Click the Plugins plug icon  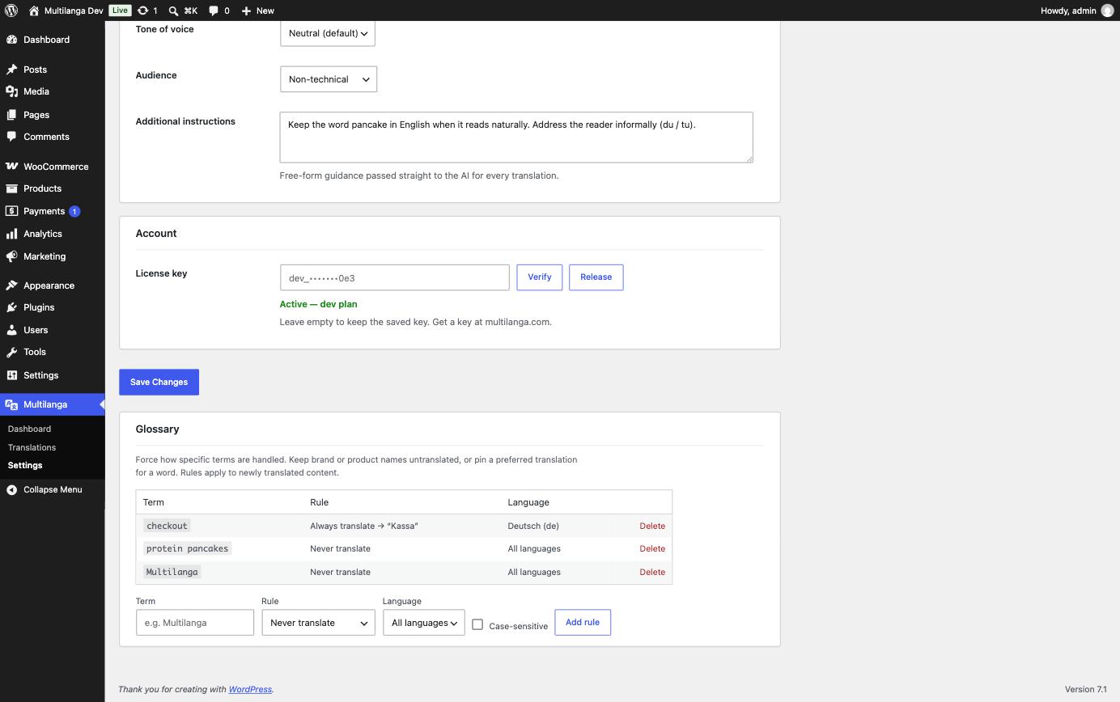(12, 307)
